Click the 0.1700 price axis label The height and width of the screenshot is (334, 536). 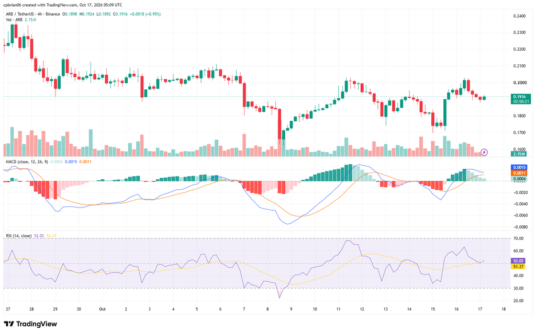point(520,133)
